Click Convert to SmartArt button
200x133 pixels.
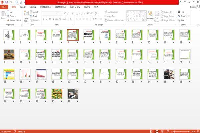click(114, 20)
